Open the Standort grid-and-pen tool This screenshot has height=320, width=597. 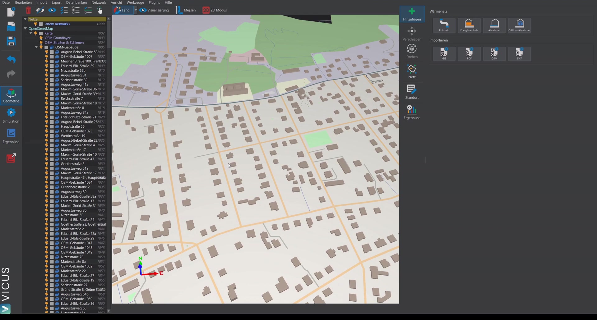tap(412, 92)
